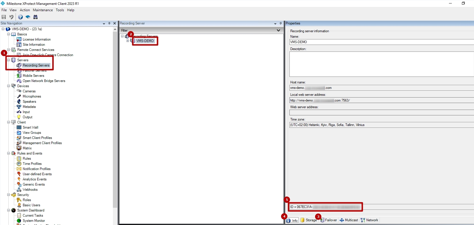Viewport: 474px width, 225px height.
Task: Collapse the VMS-DEMO (23.1a) root node
Action: [x=3, y=29]
